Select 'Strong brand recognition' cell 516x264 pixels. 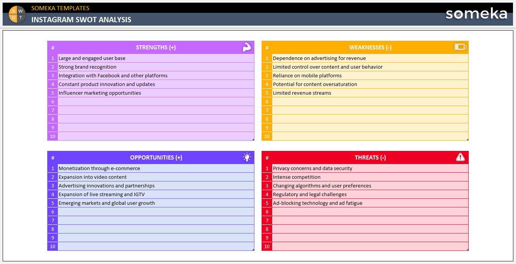[156, 67]
